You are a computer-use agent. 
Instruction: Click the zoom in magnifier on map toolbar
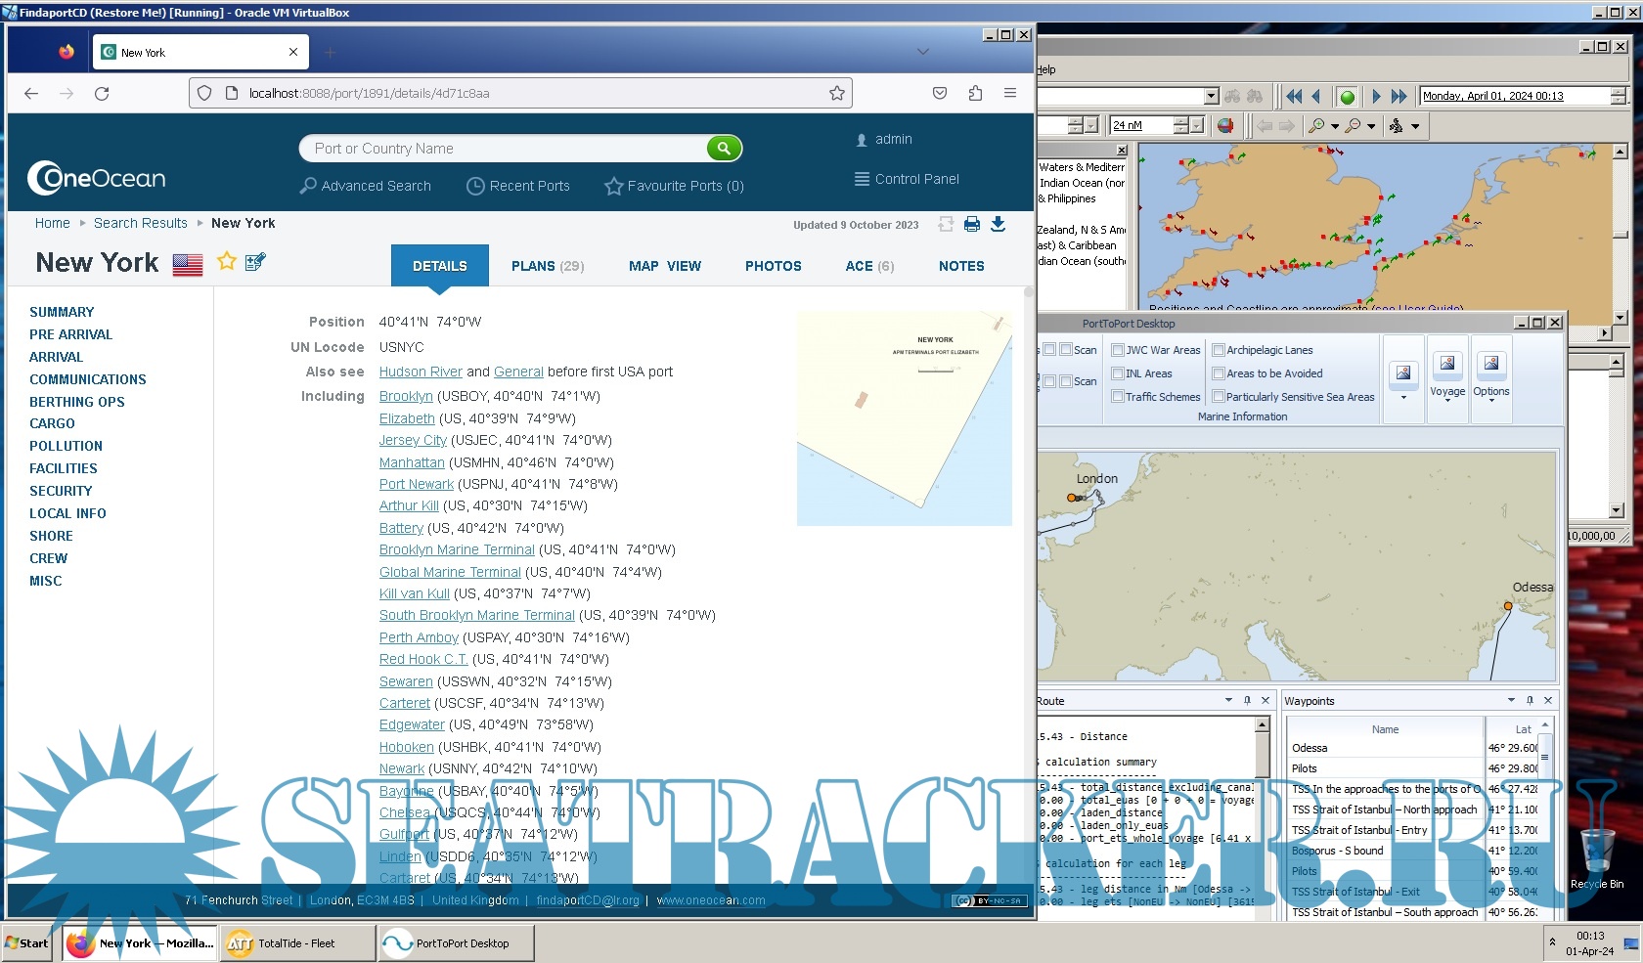tap(1317, 126)
